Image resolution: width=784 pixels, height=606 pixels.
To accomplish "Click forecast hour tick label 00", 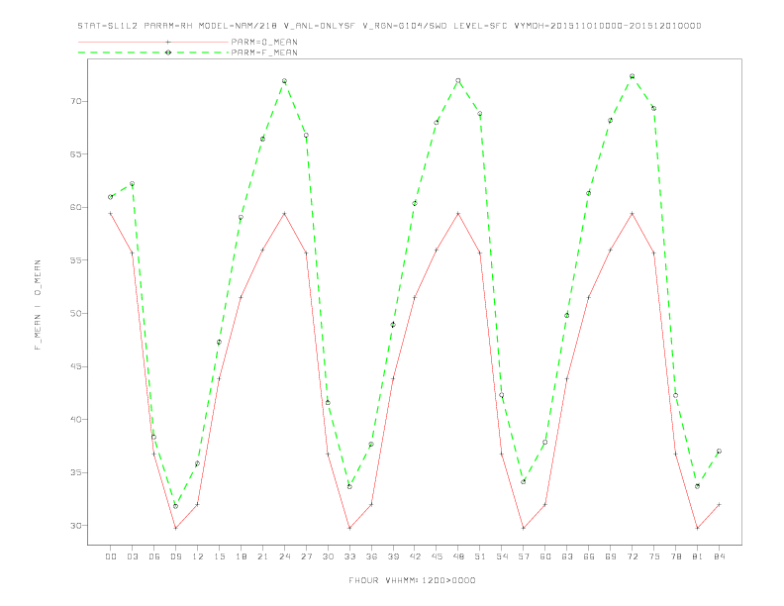I will [x=111, y=556].
